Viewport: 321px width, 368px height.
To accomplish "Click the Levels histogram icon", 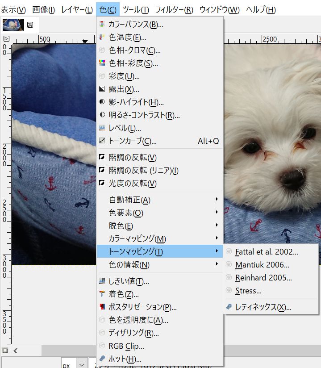I will coord(102,128).
